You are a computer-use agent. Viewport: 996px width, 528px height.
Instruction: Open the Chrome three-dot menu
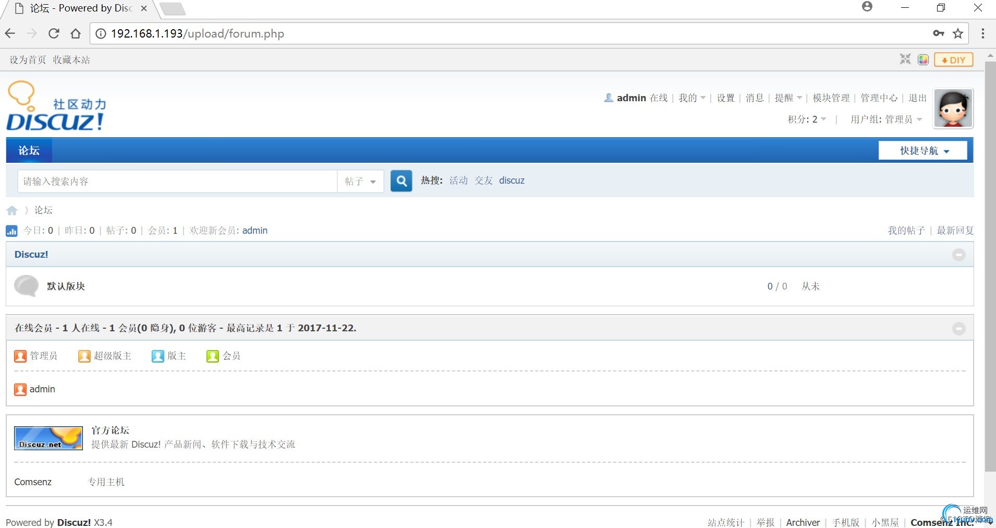point(983,33)
